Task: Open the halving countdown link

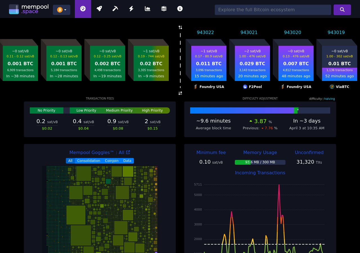Action: click(x=329, y=99)
